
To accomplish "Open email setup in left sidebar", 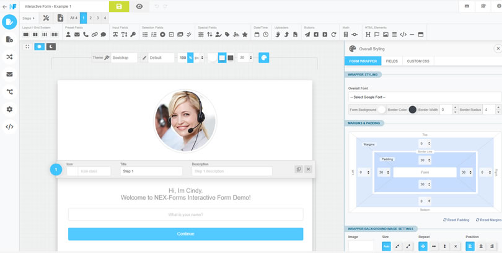I will [x=9, y=74].
